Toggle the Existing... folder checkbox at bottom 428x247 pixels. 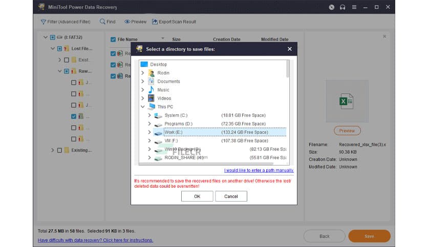click(x=59, y=150)
